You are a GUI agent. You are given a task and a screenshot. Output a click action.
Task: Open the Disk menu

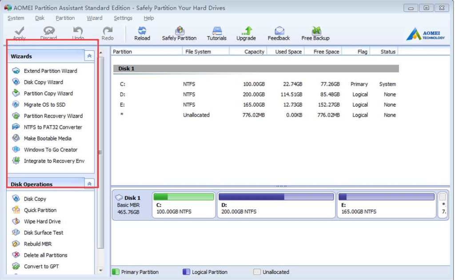tap(40, 18)
